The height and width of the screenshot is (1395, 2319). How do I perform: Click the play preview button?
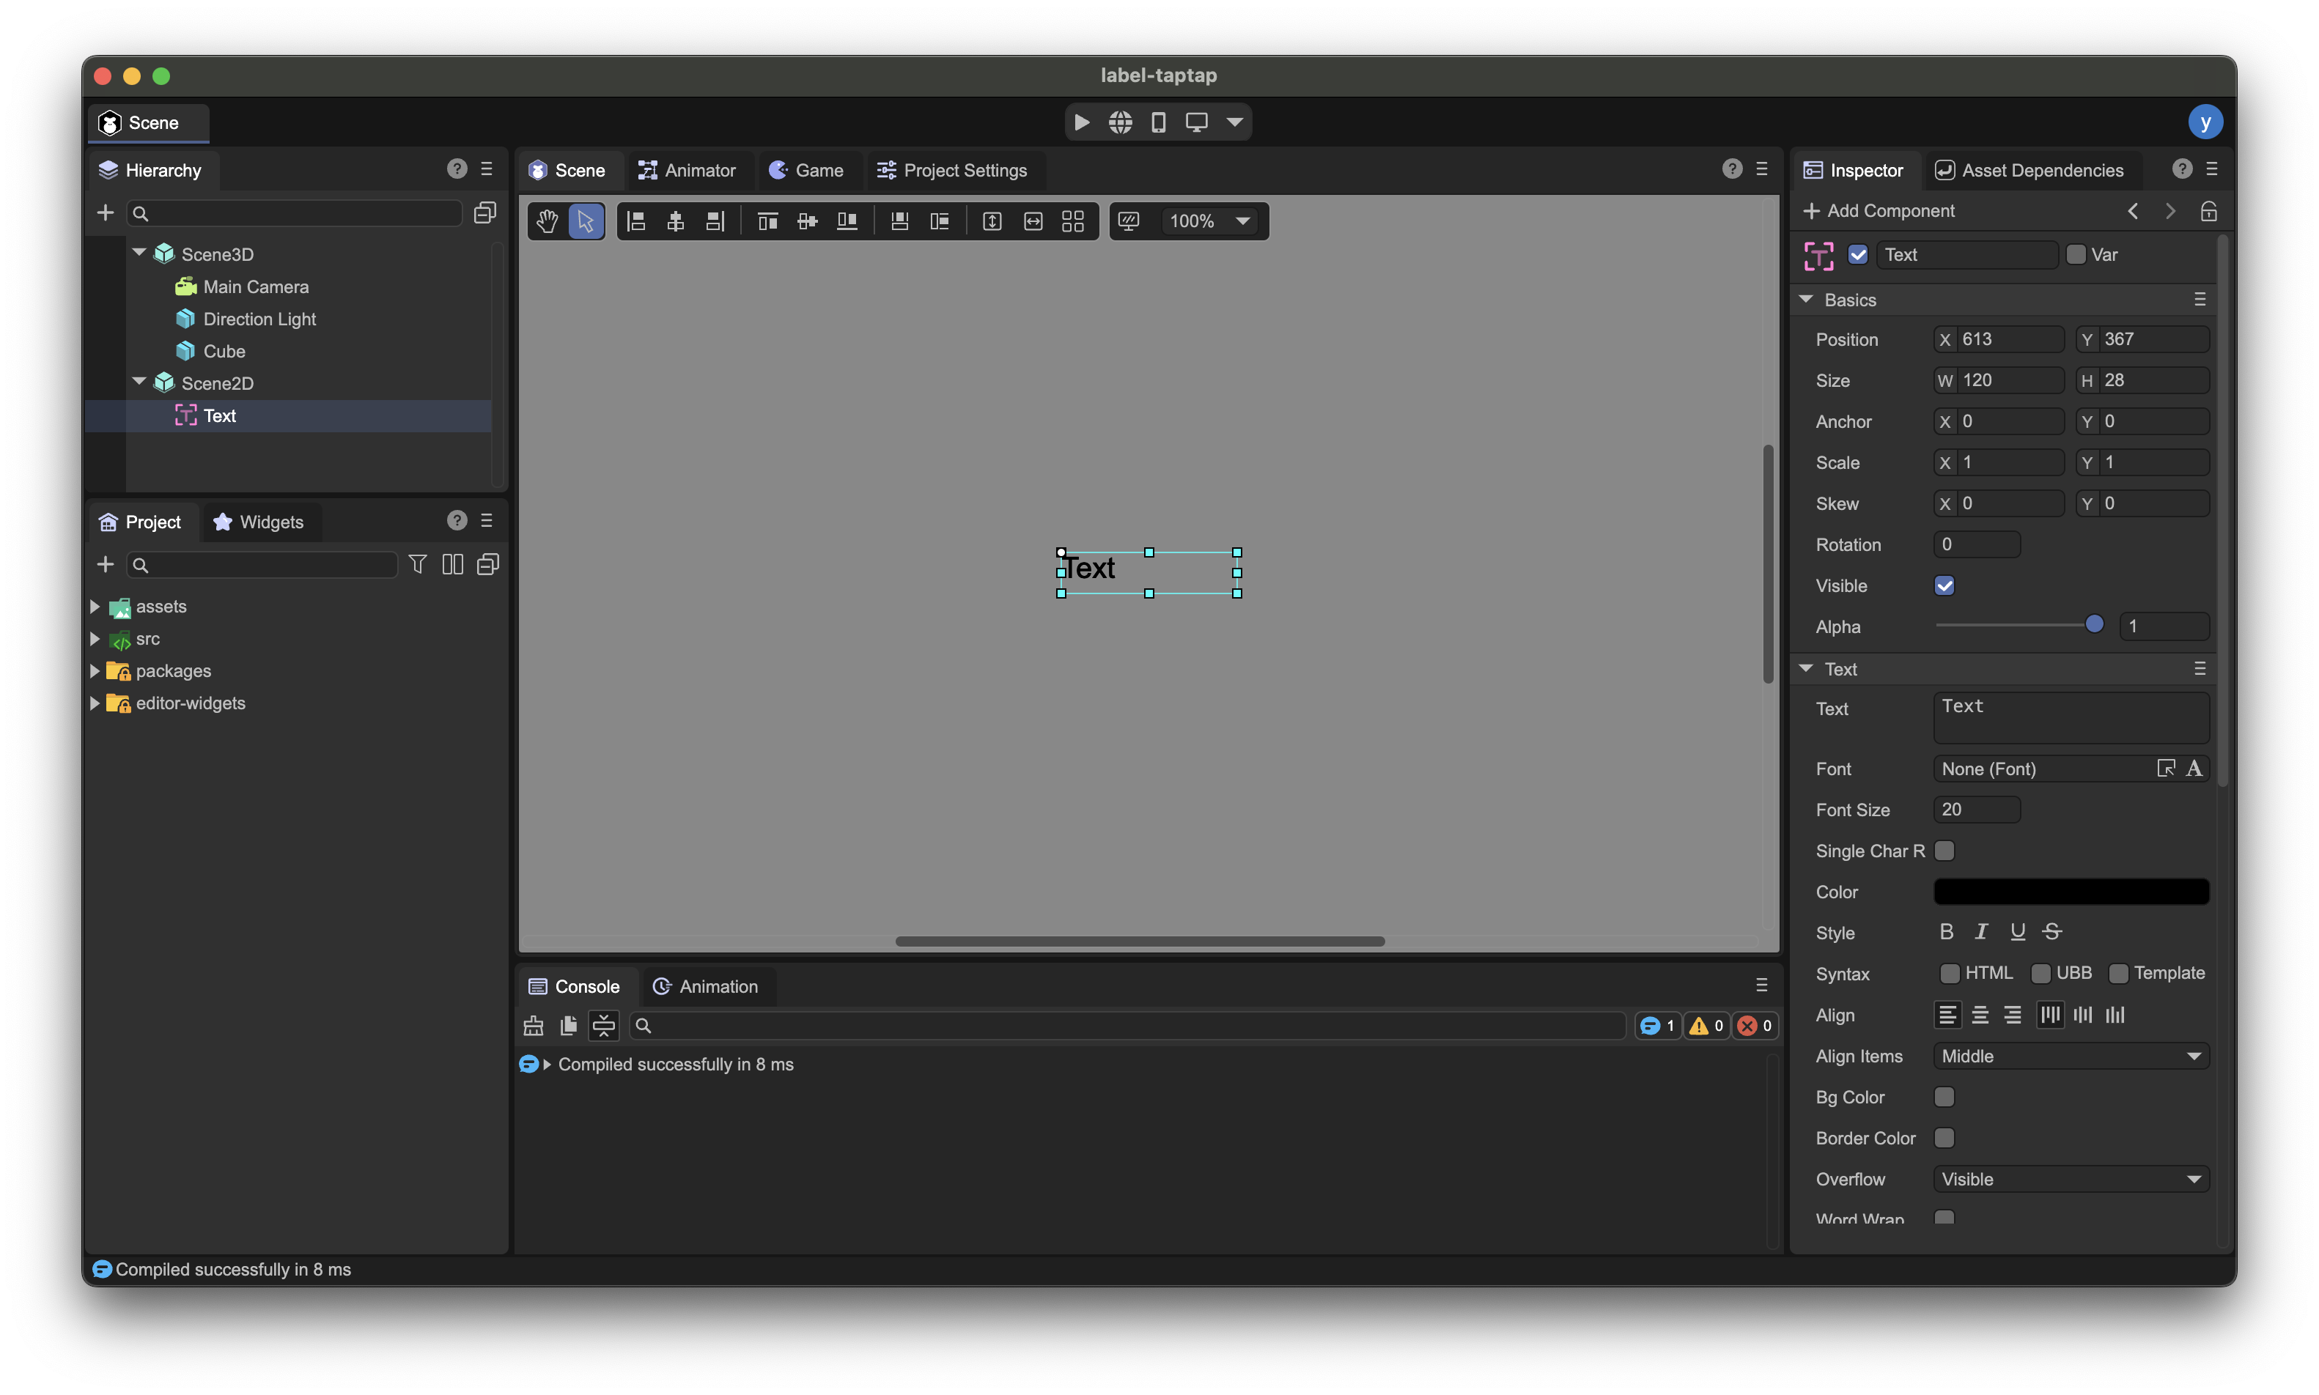click(x=1082, y=122)
